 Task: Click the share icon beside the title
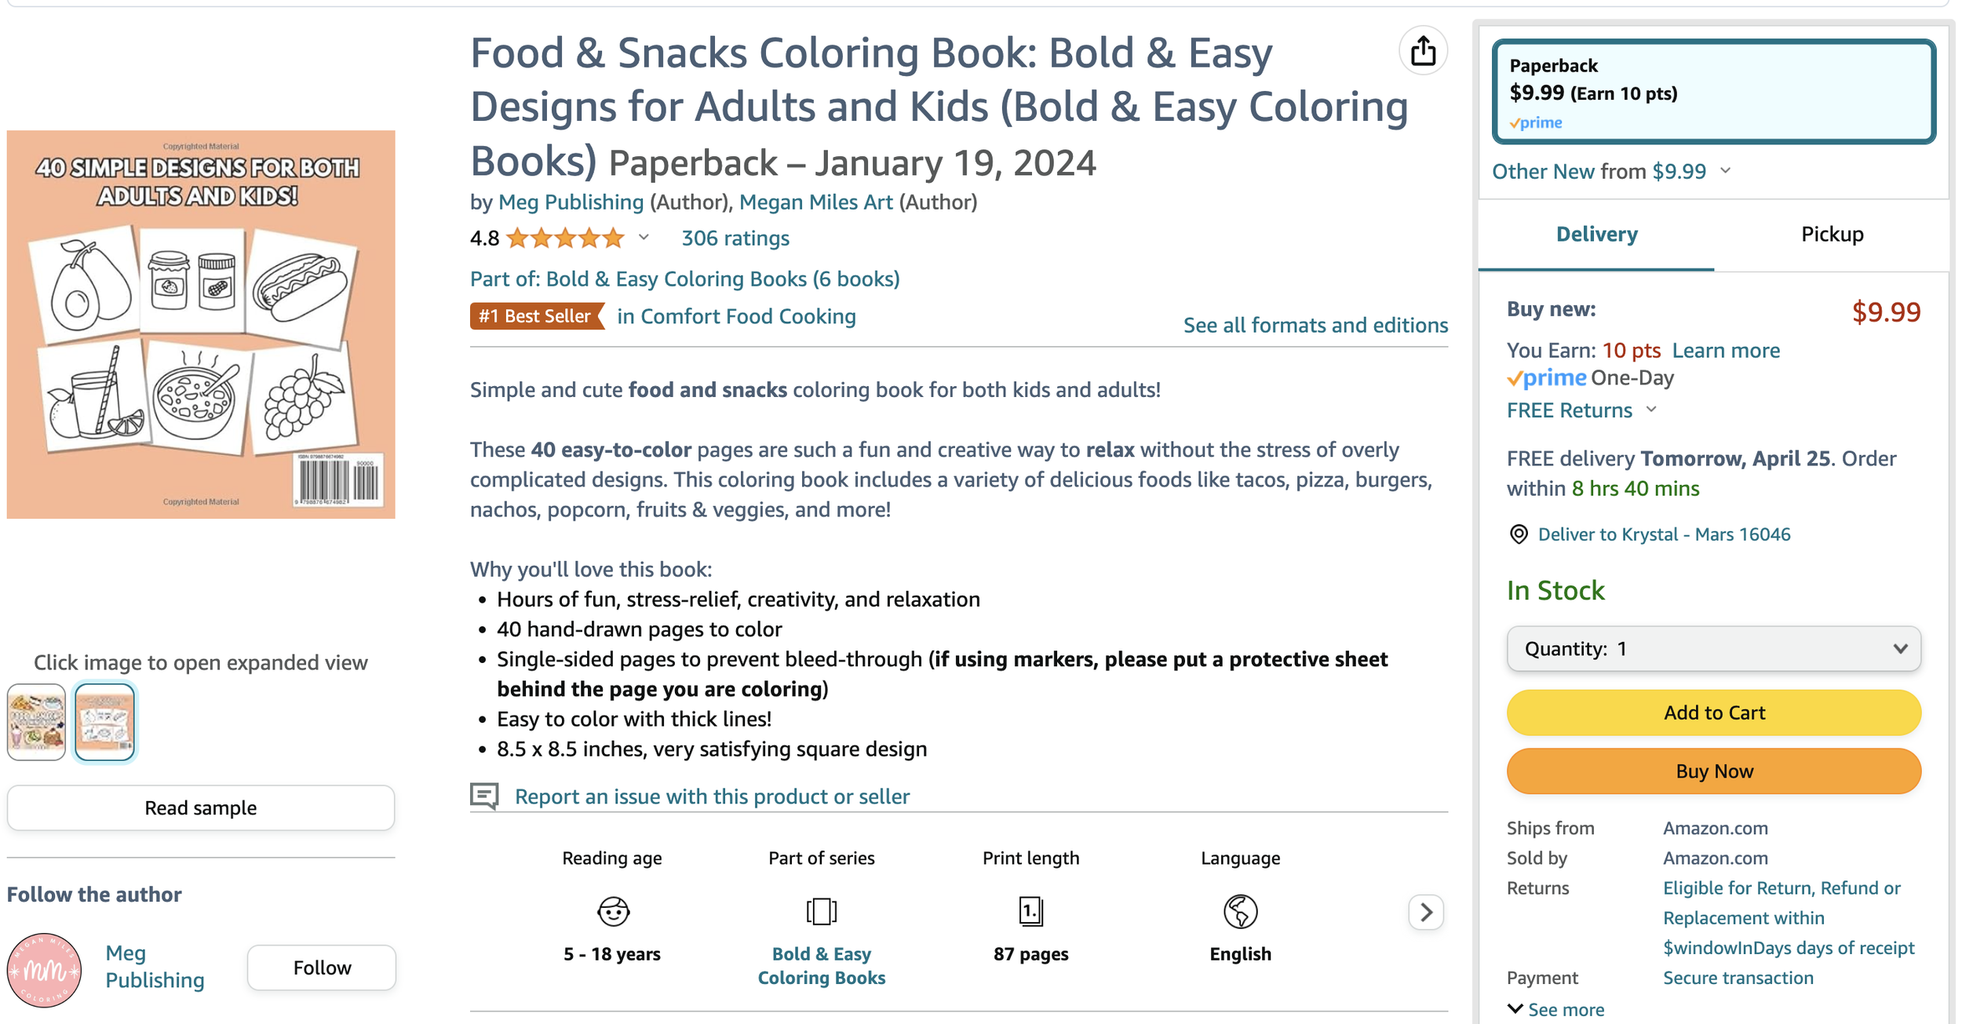[1423, 52]
